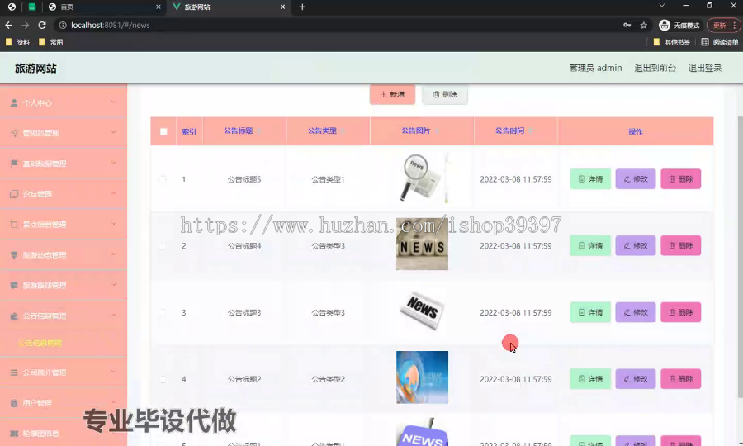
Task: Select the 旅游网站 browser tab
Action: pos(229,7)
